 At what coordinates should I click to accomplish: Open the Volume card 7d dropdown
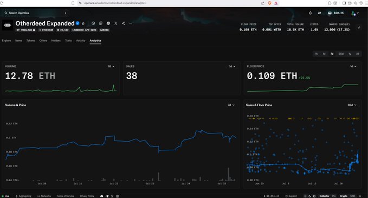pyautogui.click(x=111, y=67)
